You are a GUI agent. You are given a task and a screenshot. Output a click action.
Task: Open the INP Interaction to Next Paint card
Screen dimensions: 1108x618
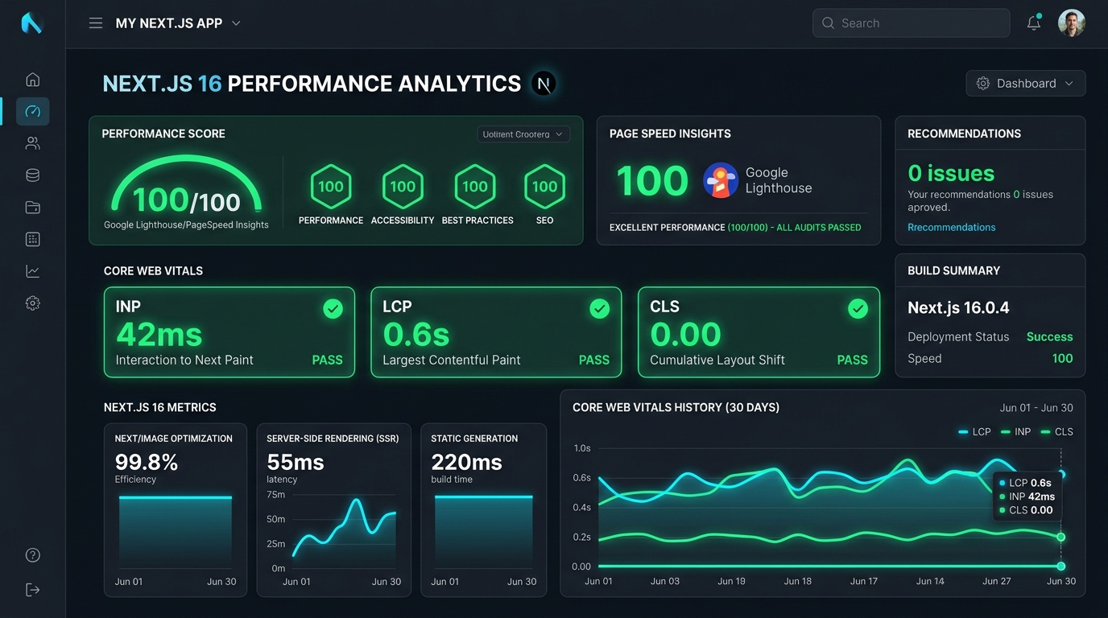(x=229, y=332)
